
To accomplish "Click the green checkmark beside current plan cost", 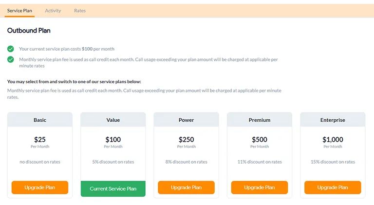I will (10, 49).
